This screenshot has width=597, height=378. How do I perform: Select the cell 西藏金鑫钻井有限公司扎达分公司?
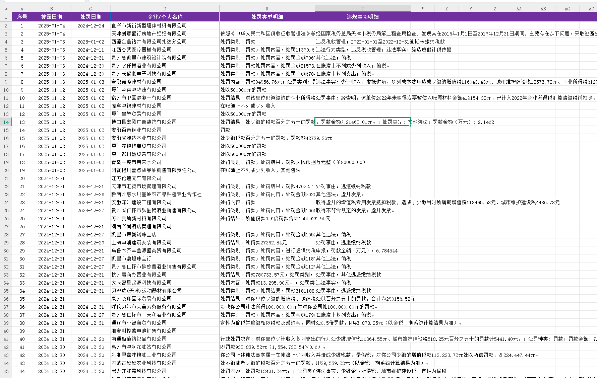point(165,42)
